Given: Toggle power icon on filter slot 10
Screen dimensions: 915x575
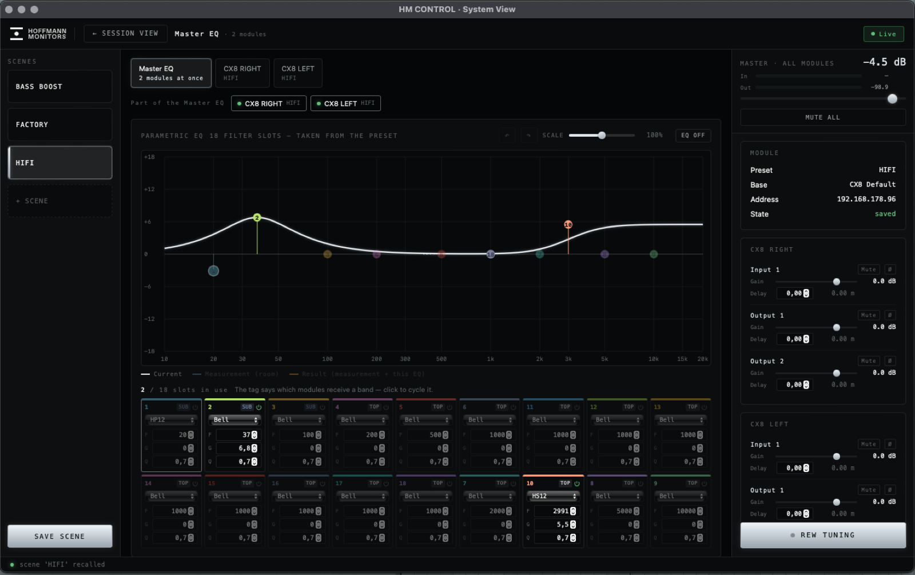Looking at the screenshot, I should pos(577,483).
